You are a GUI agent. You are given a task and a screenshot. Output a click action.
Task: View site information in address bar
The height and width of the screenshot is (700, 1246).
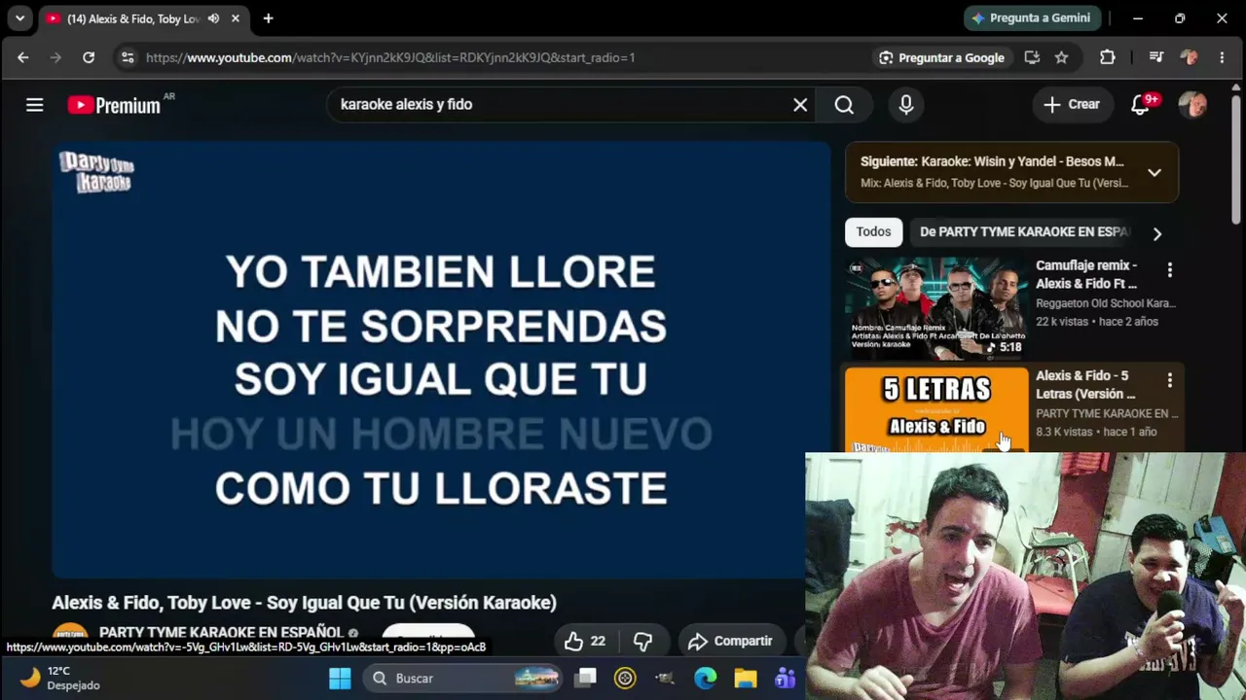tap(128, 57)
